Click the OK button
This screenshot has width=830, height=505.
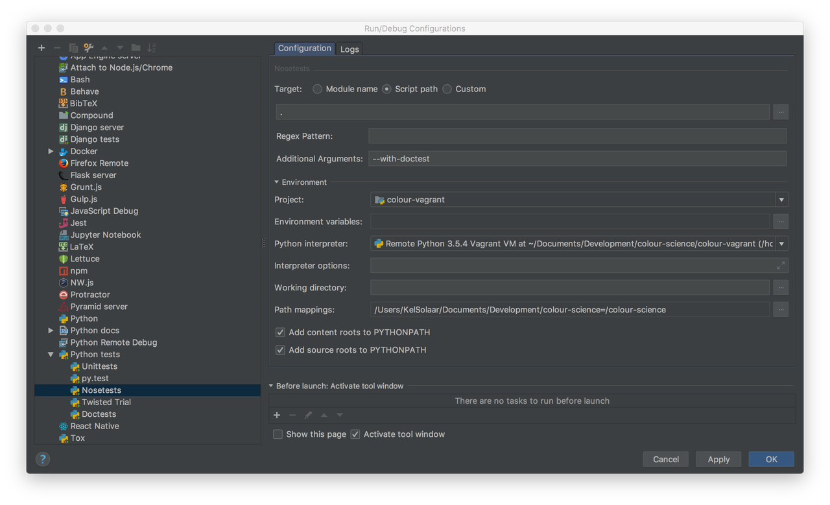point(771,459)
